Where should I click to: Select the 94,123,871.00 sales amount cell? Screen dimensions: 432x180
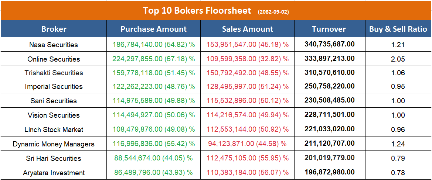pyautogui.click(x=248, y=144)
